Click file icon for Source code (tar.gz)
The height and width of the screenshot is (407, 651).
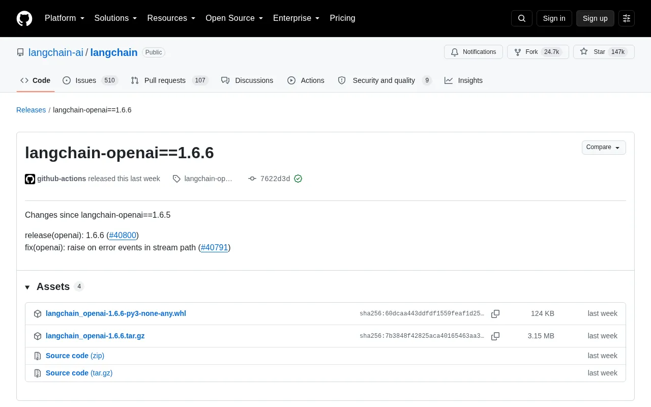click(38, 373)
